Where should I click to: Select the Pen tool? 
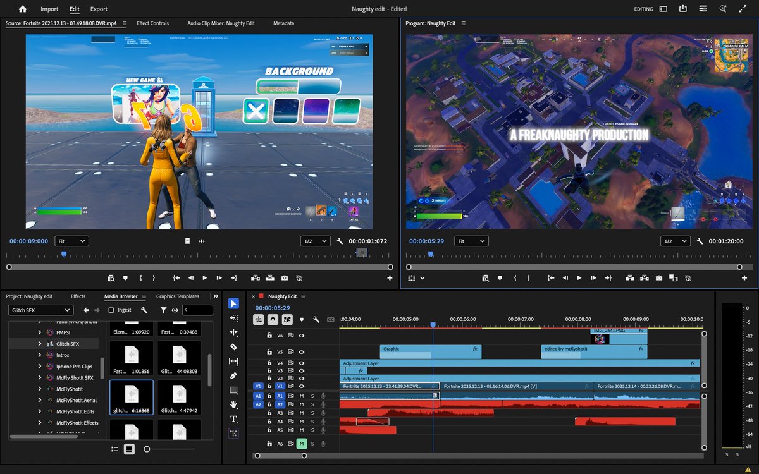(x=233, y=376)
